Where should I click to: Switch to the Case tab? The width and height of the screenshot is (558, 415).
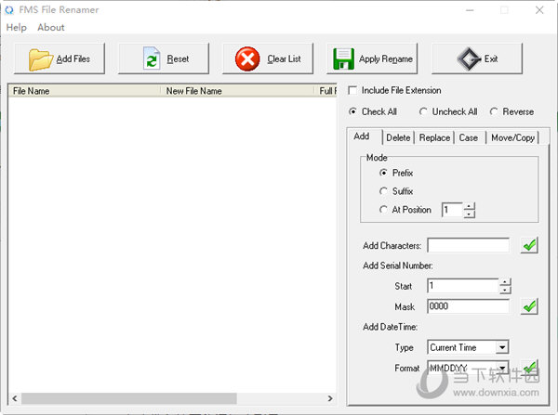coord(469,137)
